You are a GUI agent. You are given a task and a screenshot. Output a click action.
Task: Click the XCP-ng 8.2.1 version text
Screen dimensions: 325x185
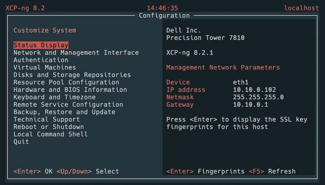click(x=190, y=52)
